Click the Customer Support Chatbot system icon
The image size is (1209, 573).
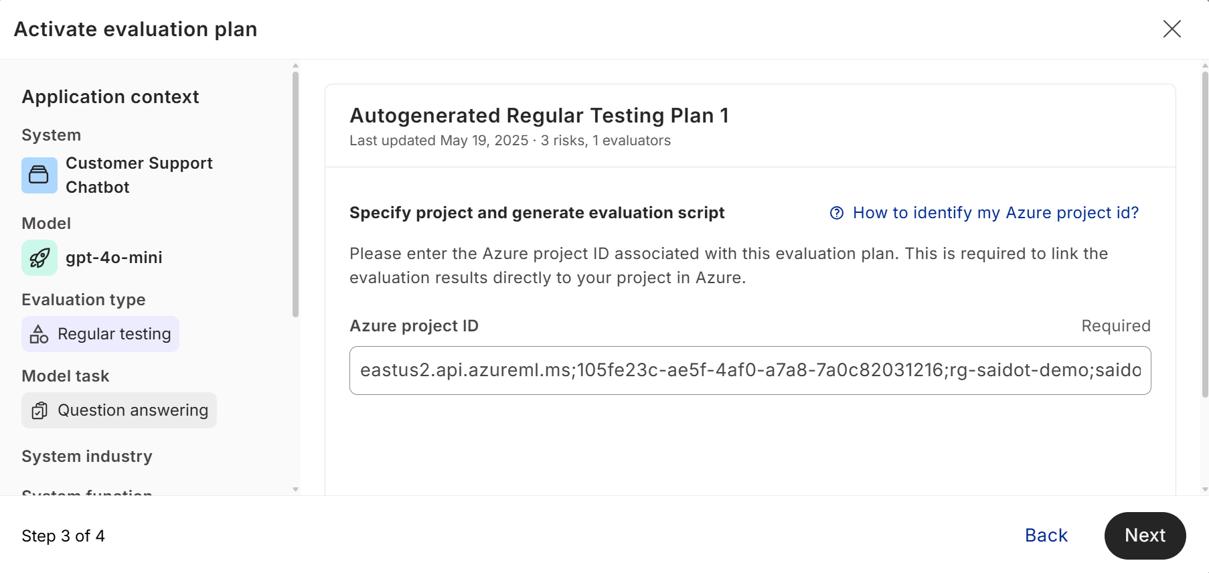point(39,175)
